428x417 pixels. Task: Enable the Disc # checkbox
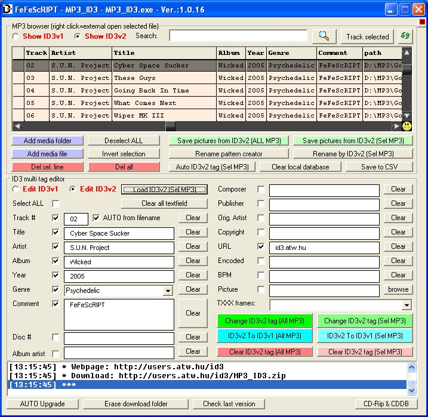pyautogui.click(x=56, y=338)
